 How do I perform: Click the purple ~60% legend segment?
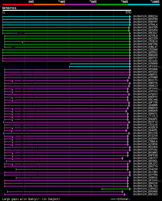pos(81,5)
